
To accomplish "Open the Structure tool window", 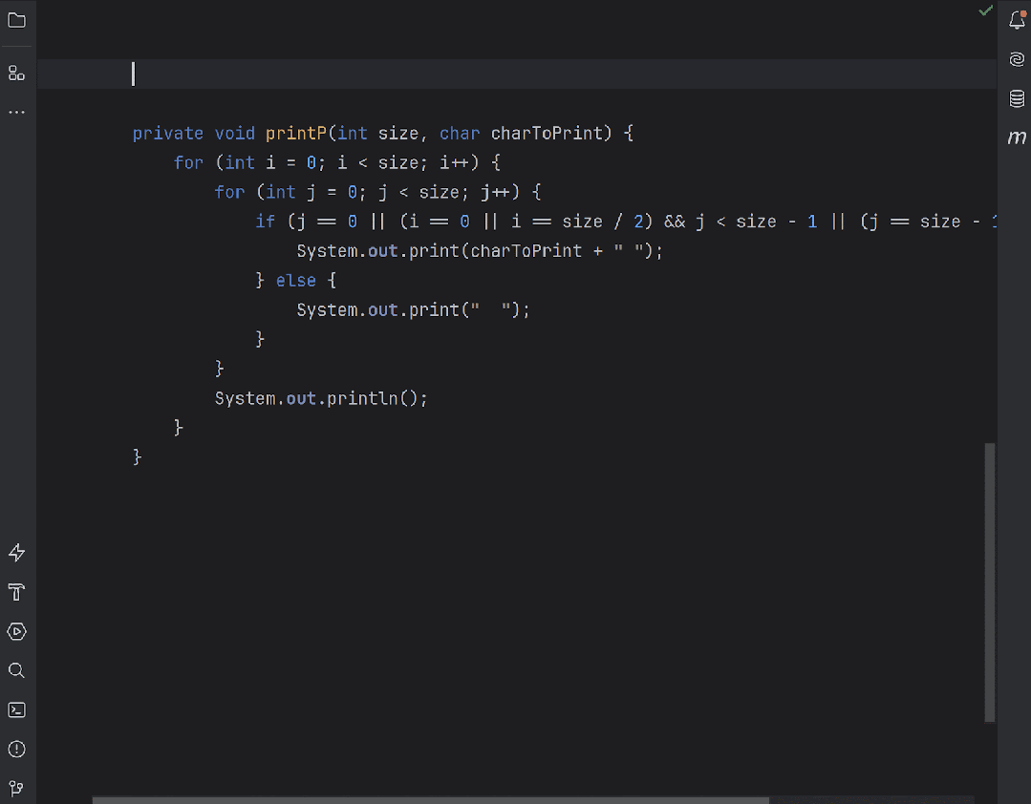I will [x=16, y=73].
